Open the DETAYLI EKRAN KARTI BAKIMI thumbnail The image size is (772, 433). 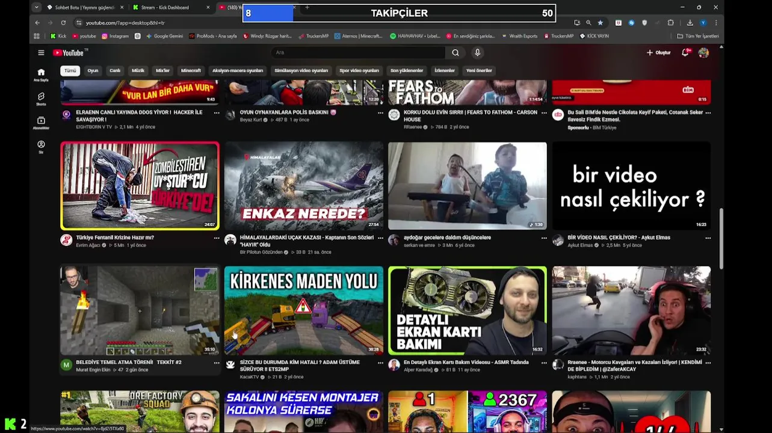(468, 311)
